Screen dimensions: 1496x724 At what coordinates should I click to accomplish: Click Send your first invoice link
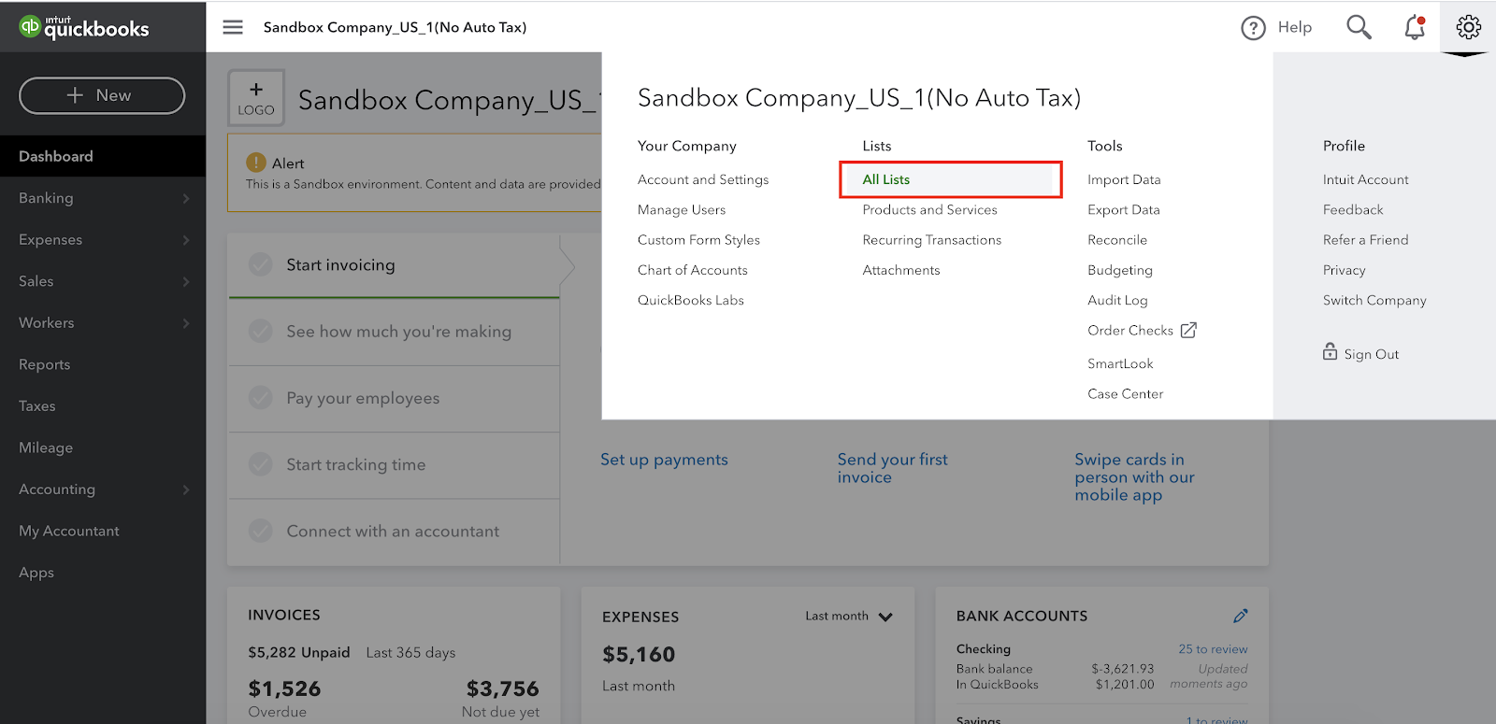coord(893,468)
